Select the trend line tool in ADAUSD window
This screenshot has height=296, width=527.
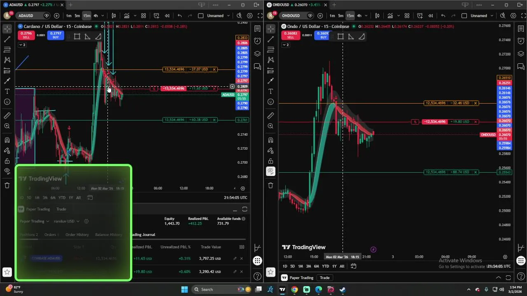coord(7,39)
